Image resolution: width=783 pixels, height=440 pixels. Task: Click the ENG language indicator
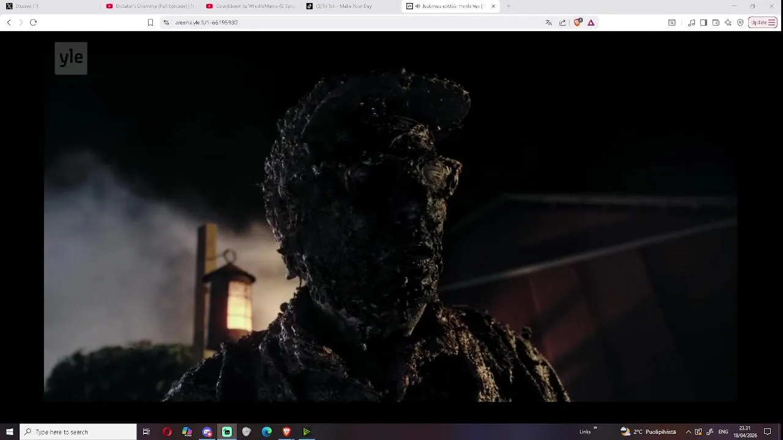click(x=723, y=432)
